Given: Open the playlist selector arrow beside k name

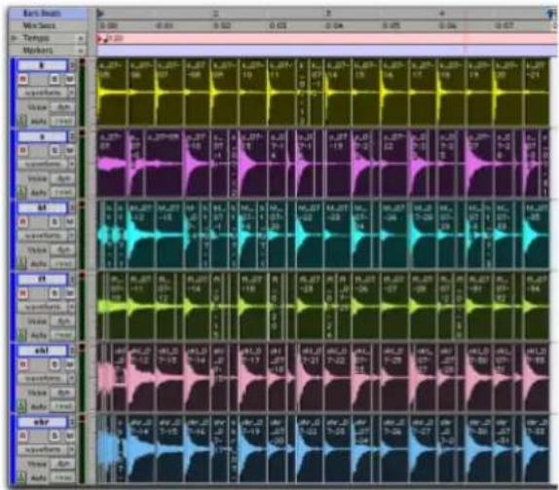Looking at the screenshot, I should coord(72,65).
